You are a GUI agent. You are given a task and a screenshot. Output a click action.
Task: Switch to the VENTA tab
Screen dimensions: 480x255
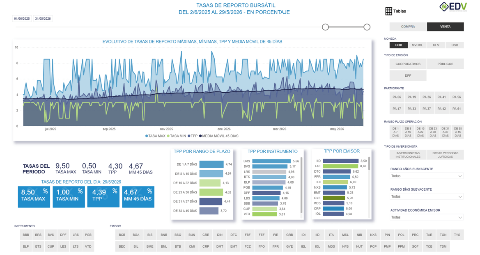click(x=446, y=27)
